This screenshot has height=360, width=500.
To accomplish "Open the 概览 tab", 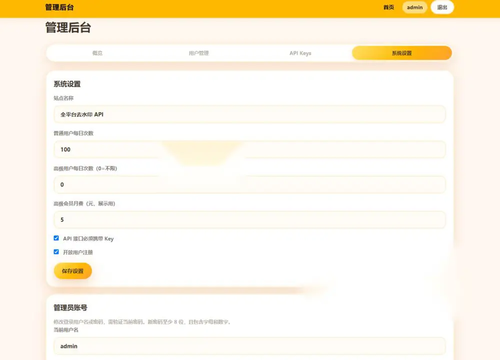I will point(97,53).
